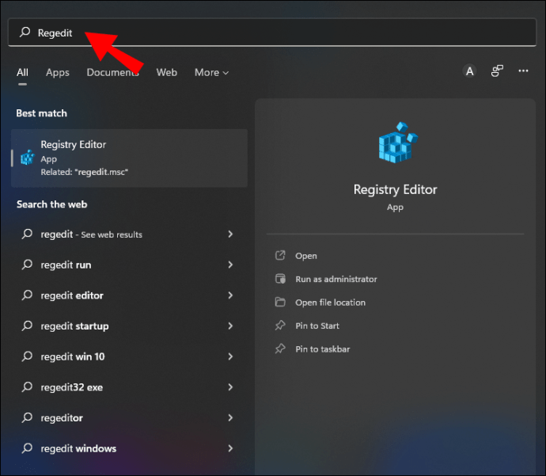Click the pin icon beside Pin to Start
Screen dimensions: 546x476
point(280,326)
